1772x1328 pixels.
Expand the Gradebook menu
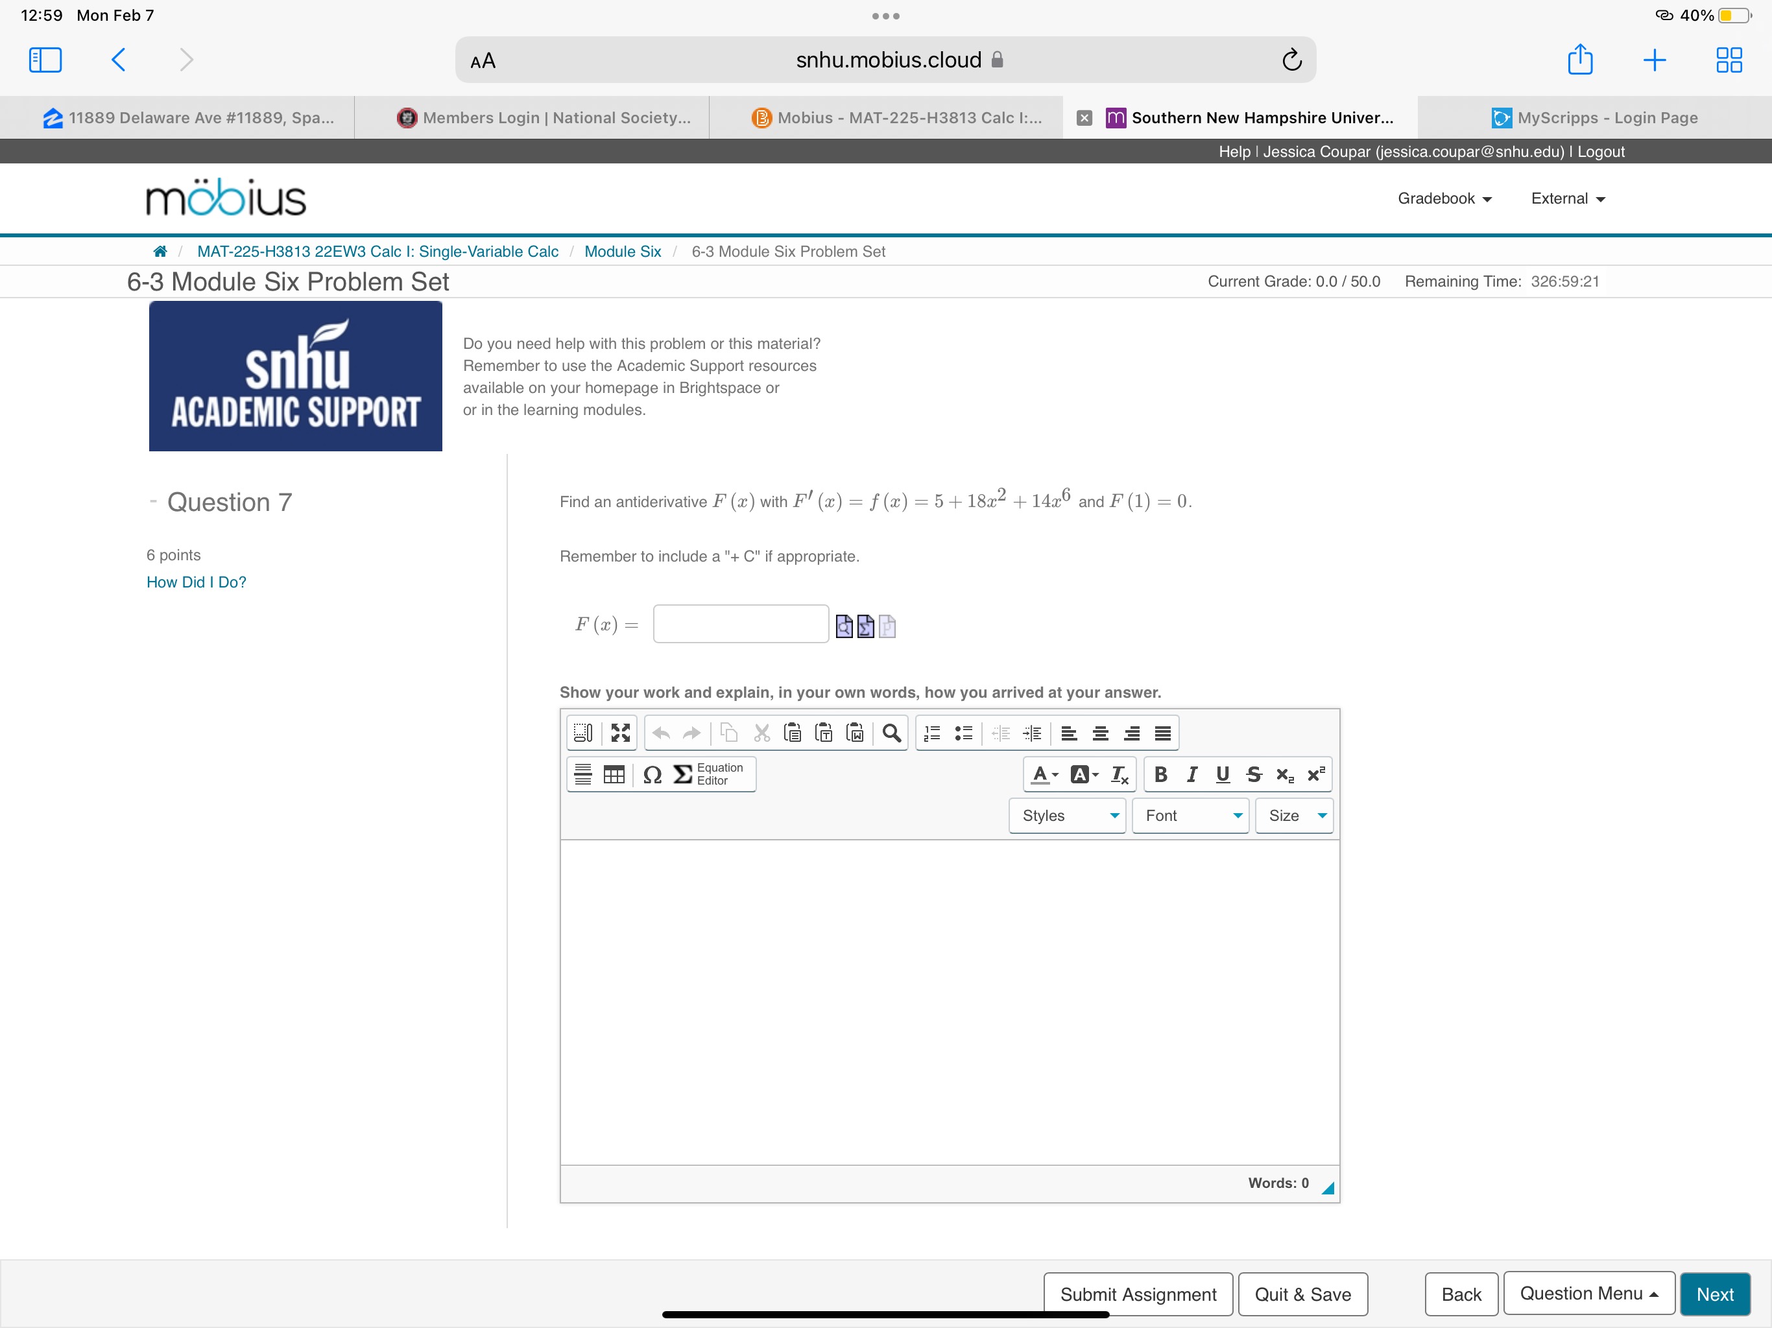1444,198
